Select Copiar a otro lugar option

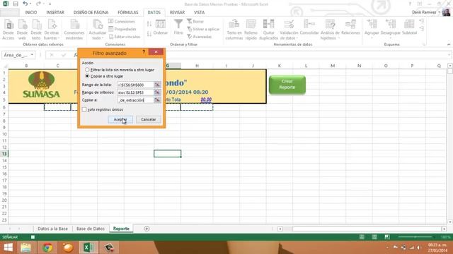[87, 76]
